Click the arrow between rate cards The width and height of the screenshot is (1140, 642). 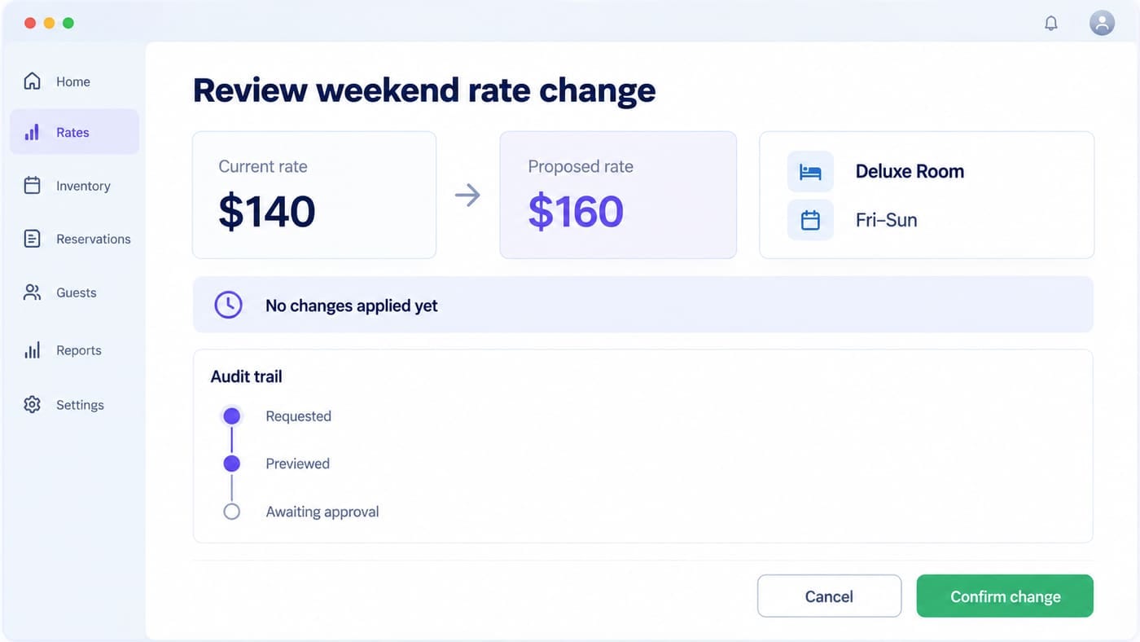[467, 195]
